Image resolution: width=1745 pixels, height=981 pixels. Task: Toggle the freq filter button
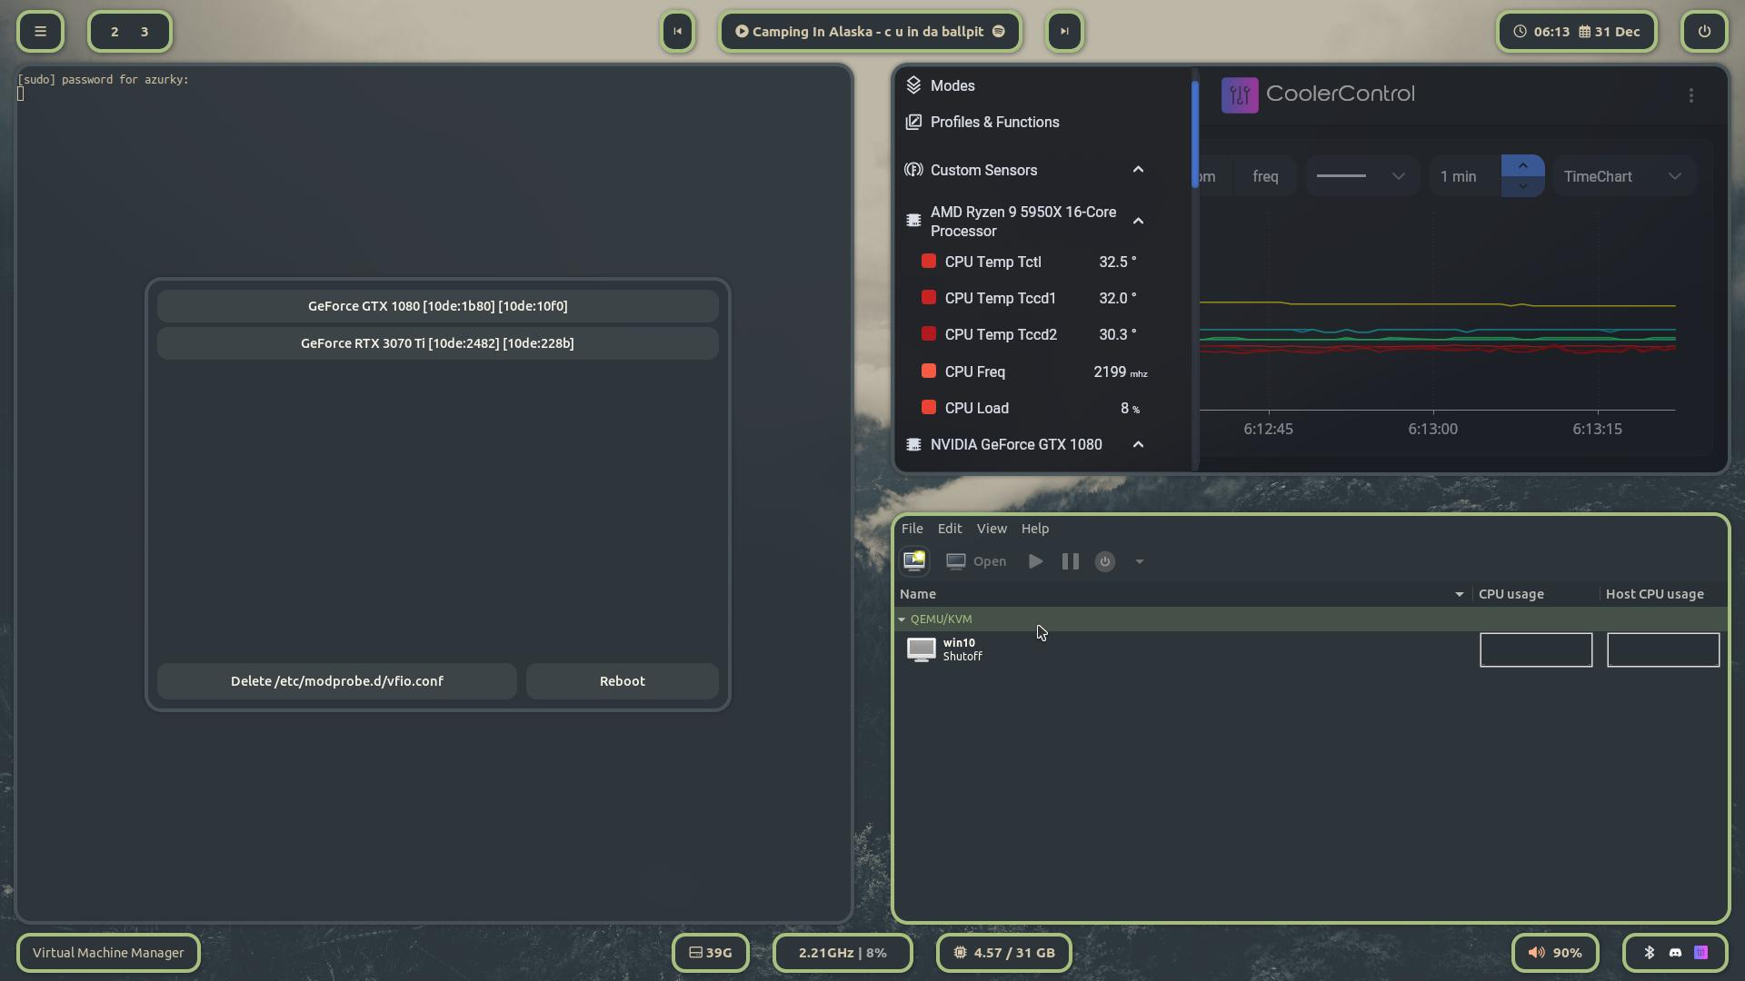pos(1265,176)
